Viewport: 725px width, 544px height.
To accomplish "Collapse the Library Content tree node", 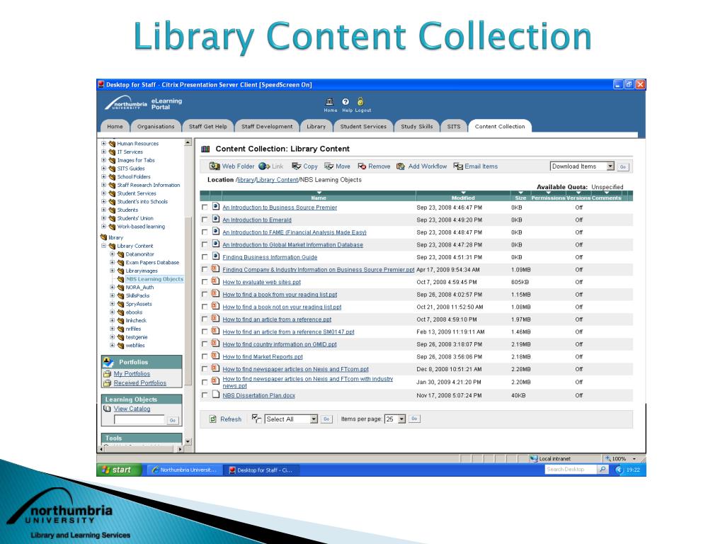I will (x=103, y=246).
